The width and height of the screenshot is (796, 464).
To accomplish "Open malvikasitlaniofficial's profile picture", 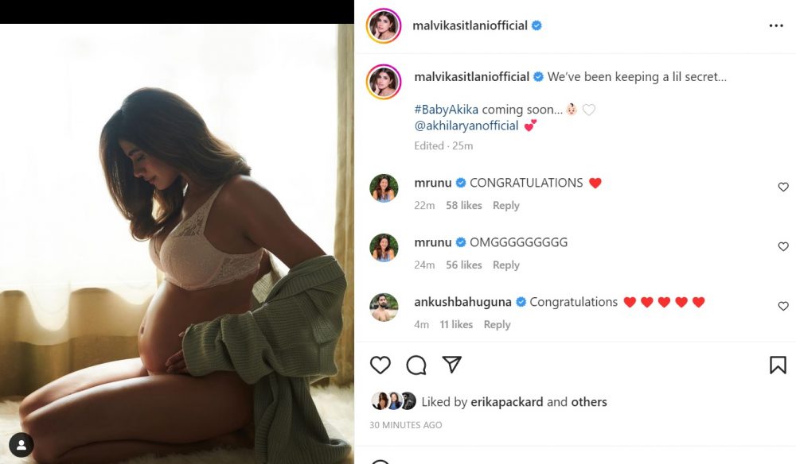I will [384, 25].
